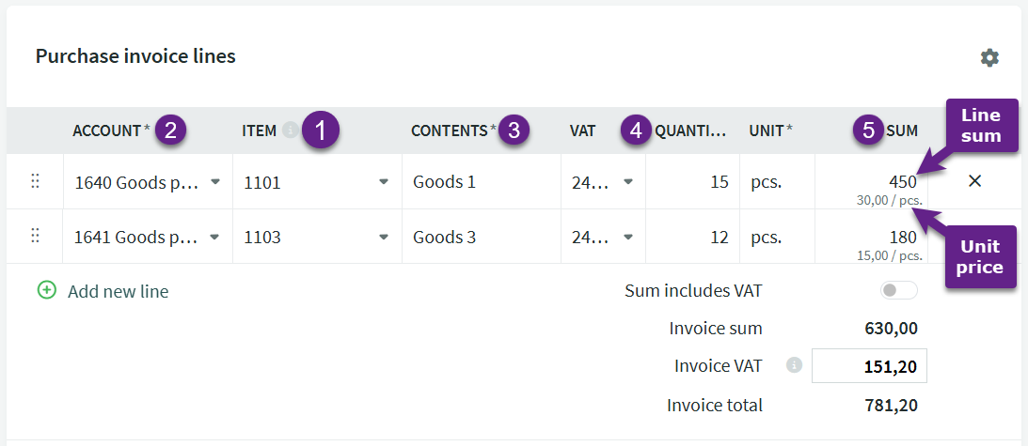Open item dropdown showing 1101
This screenshot has width=1028, height=446.
(x=384, y=181)
